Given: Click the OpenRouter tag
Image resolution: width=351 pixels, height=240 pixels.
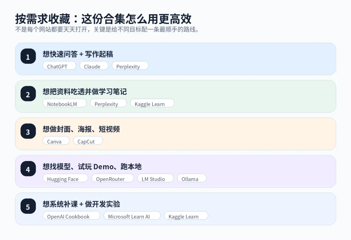Looking at the screenshot, I should click(112, 178).
